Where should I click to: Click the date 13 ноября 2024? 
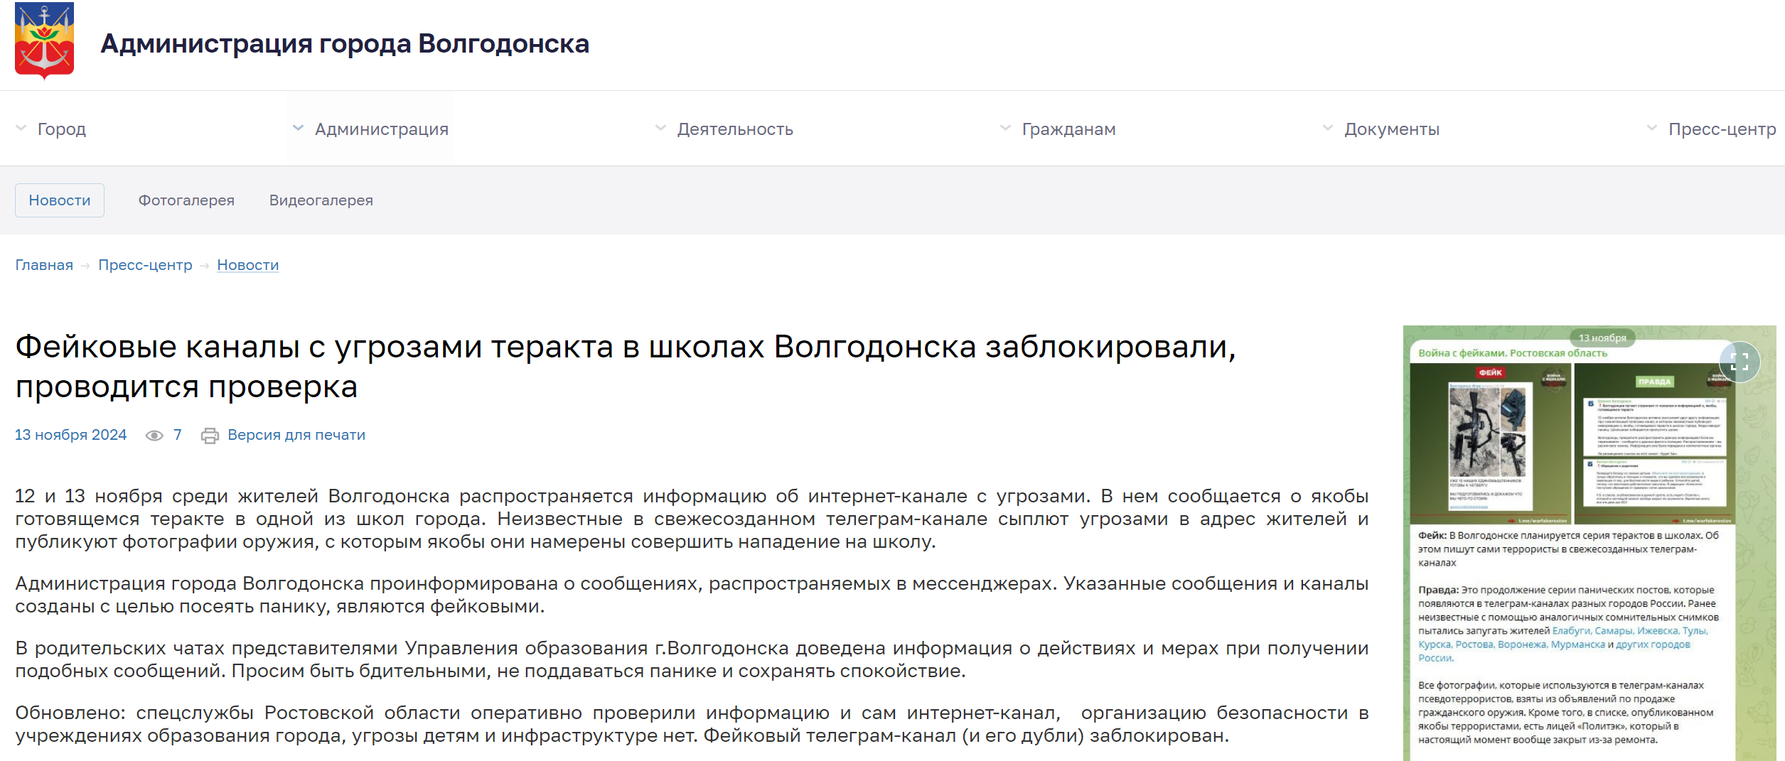point(71,435)
